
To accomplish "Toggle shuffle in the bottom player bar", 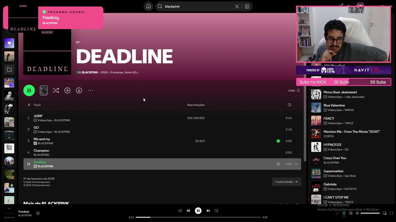I will (x=180, y=211).
